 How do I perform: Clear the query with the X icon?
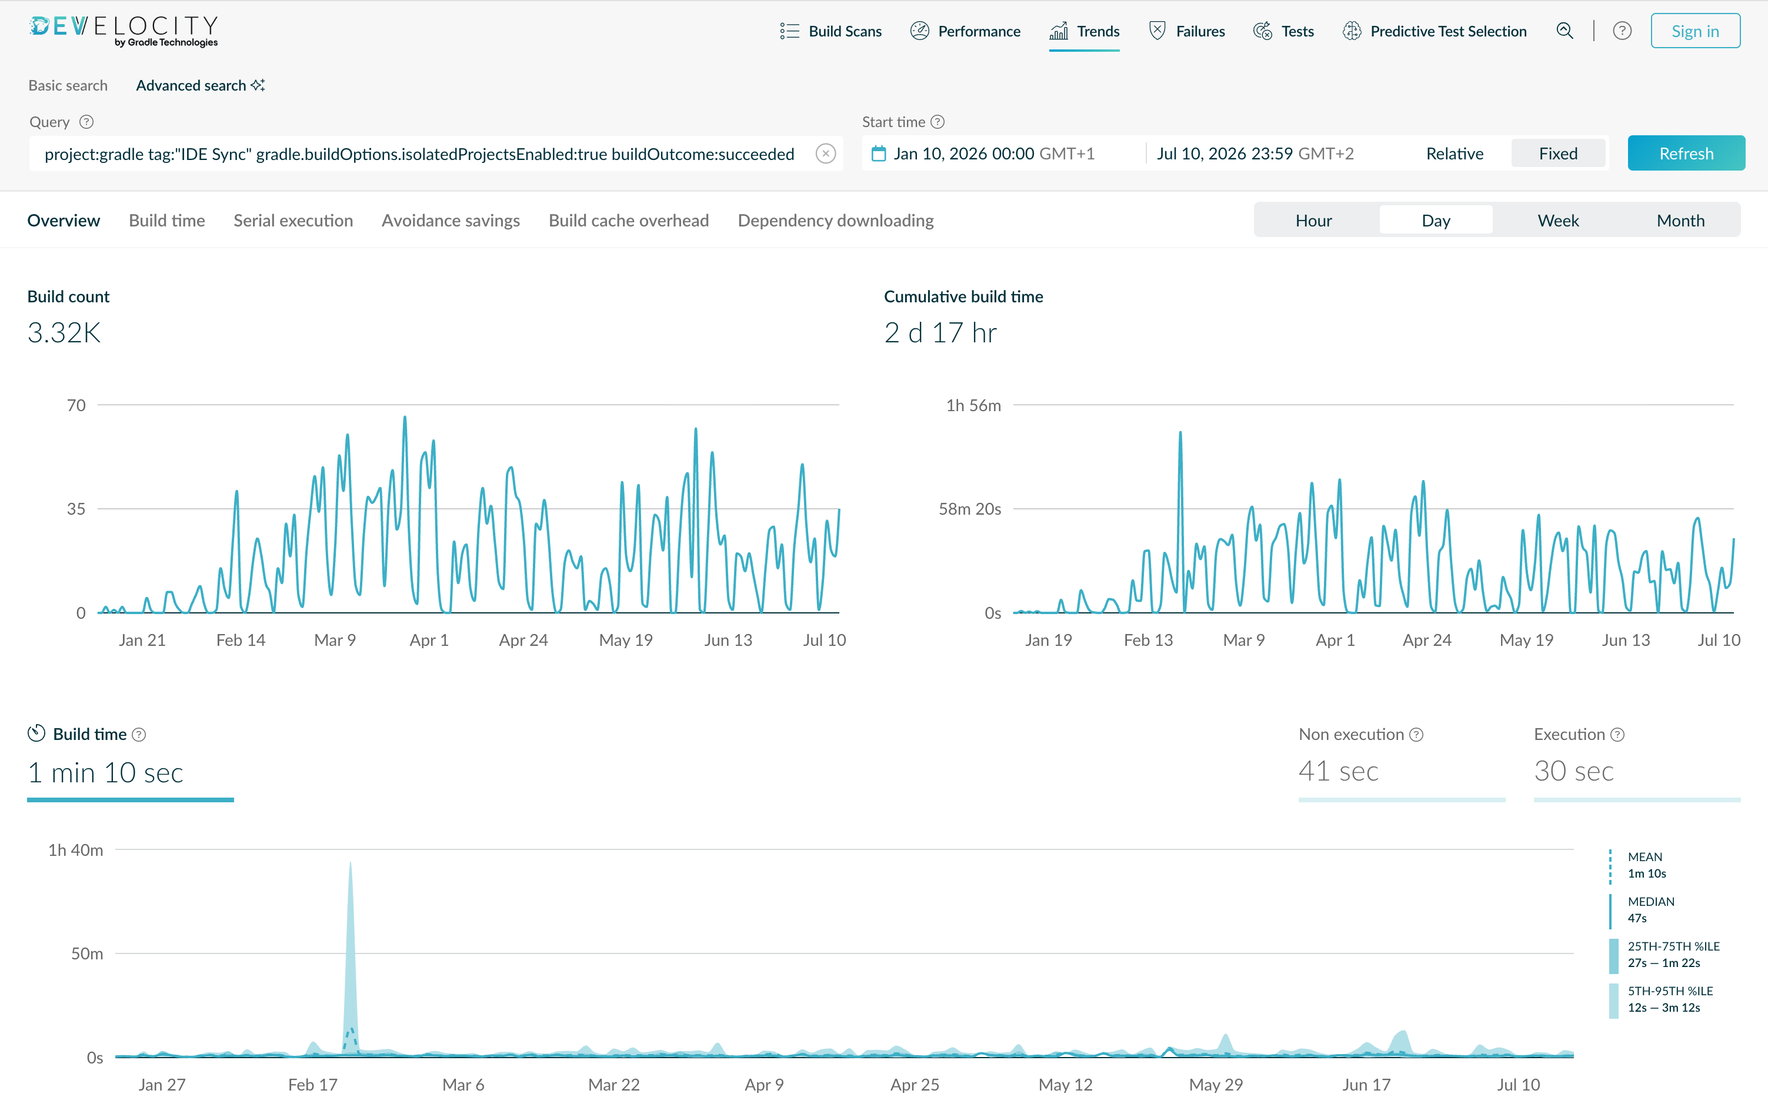click(x=826, y=154)
